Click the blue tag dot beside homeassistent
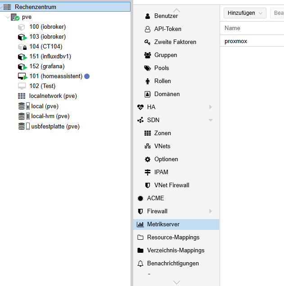The height and width of the screenshot is (286, 284). (87, 76)
